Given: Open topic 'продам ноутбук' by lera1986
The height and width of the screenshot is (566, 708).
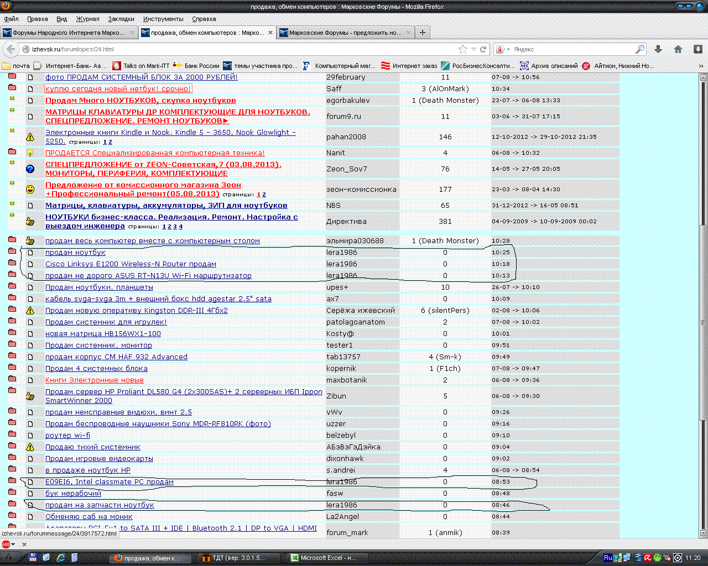Looking at the screenshot, I should [x=75, y=252].
